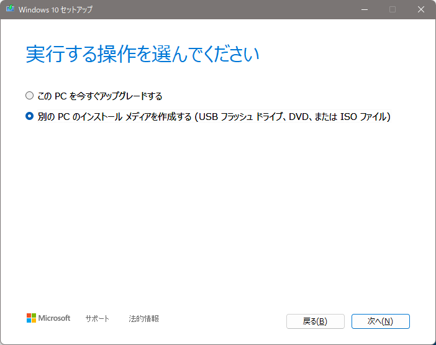The height and width of the screenshot is (345, 436).
Task: Click the Microsoft logo
Action: coord(48,318)
